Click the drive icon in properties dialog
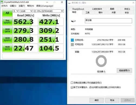Screen dimensions: 136x105 click(73, 21)
